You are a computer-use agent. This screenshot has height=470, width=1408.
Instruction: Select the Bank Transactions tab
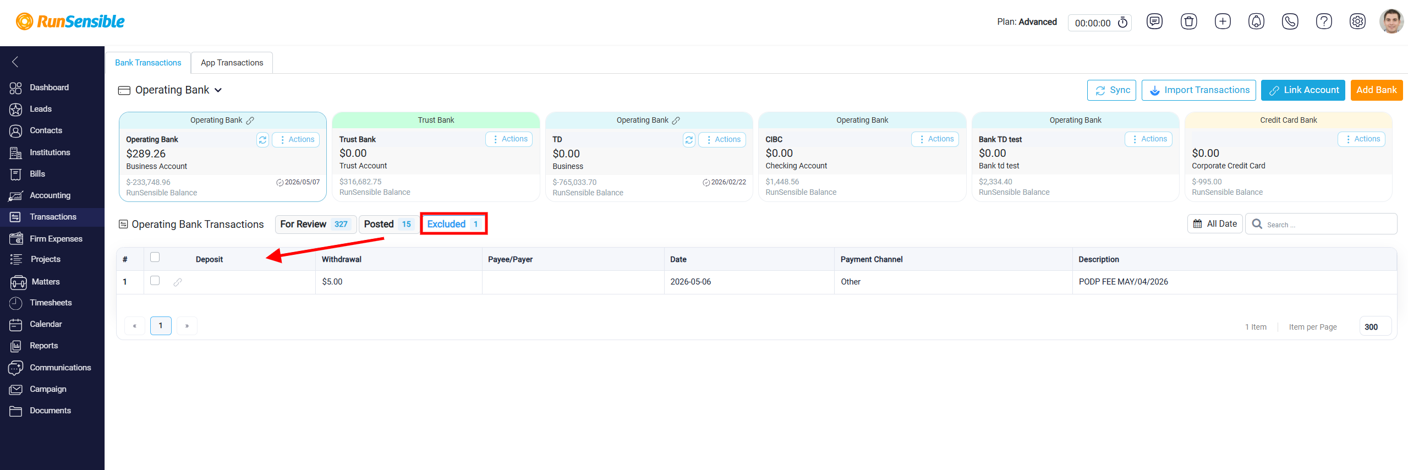pyautogui.click(x=148, y=63)
